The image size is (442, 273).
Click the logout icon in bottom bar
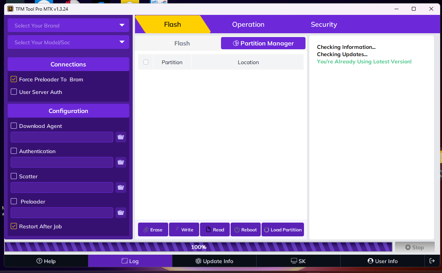pos(432,261)
